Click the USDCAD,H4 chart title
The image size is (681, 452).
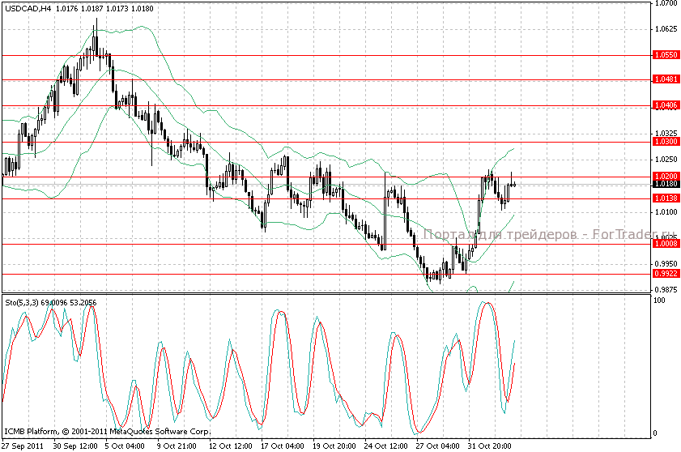26,10
